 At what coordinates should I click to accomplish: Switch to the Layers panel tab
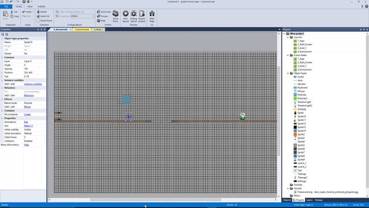pos(309,200)
